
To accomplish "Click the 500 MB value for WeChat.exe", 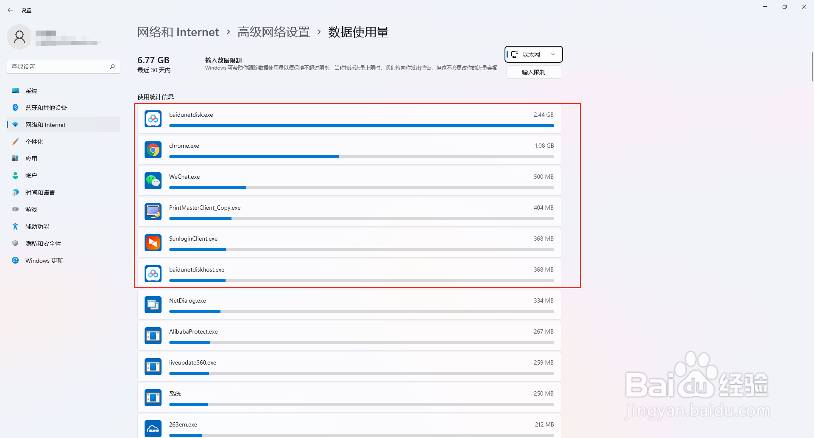I will (x=544, y=177).
